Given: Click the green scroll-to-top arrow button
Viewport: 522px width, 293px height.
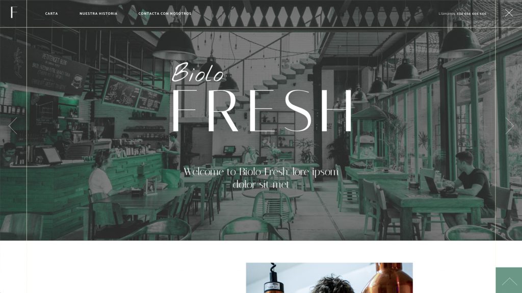Looking at the screenshot, I should point(509,280).
